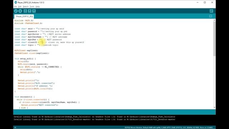229x129 pixels.
Task: Click the 'PubSubClient client(espClient);' line
Action: click(32, 53)
